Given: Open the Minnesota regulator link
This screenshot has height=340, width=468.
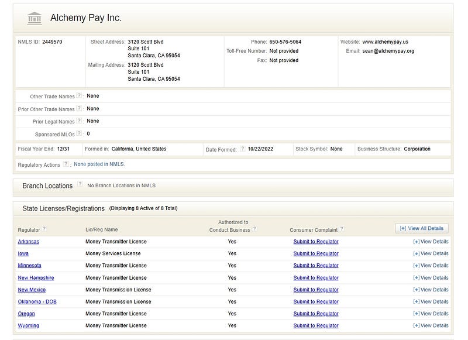Looking at the screenshot, I should (x=30, y=265).
